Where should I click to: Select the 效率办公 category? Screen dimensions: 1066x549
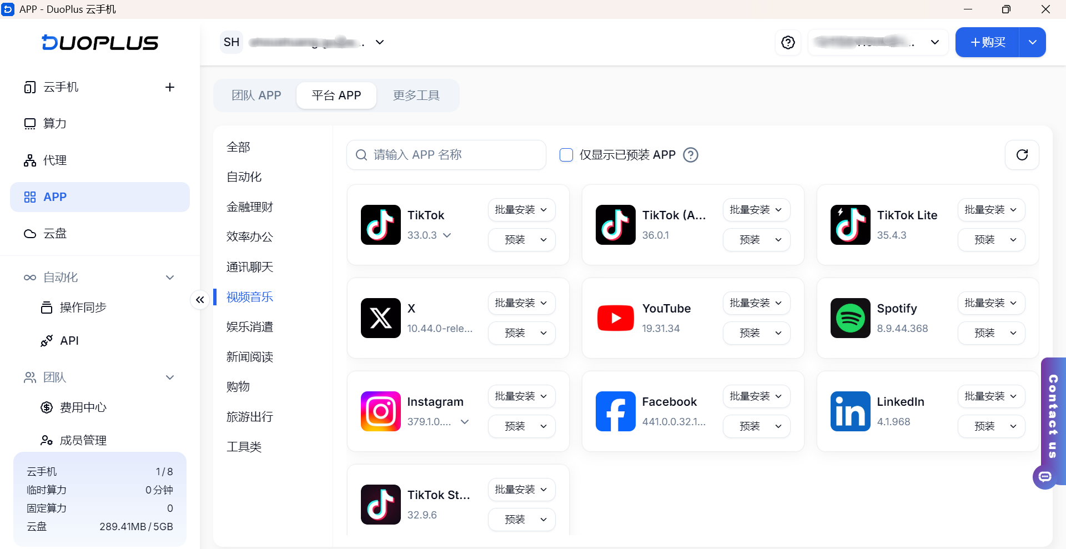point(250,237)
